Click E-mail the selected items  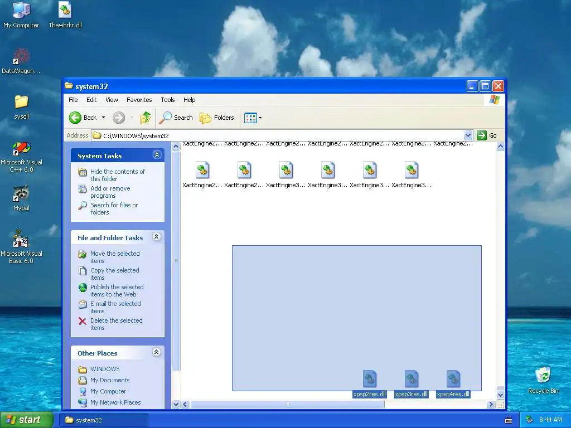[115, 307]
